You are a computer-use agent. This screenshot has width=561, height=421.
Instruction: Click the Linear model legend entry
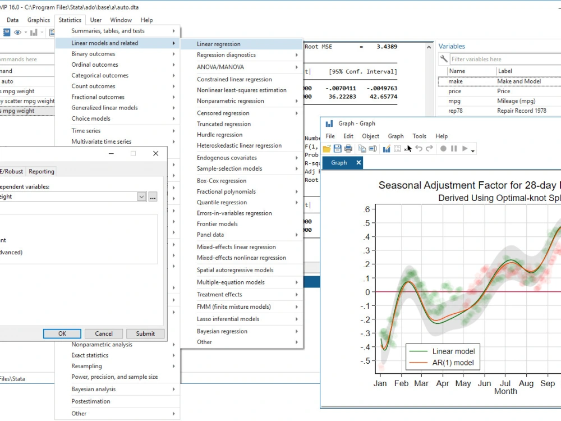click(x=442, y=351)
